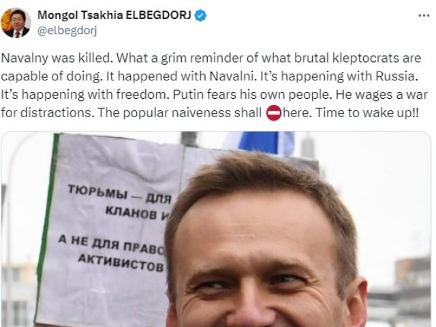Click the sentence 'Navalny was killed.'
The image size is (436, 327).
click(57, 58)
